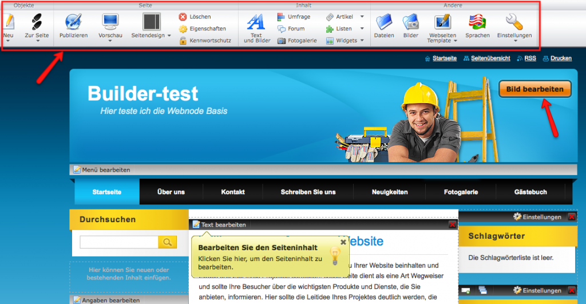Remove the lower sidebar block with red X
586x304 pixels.
[x=572, y=290]
